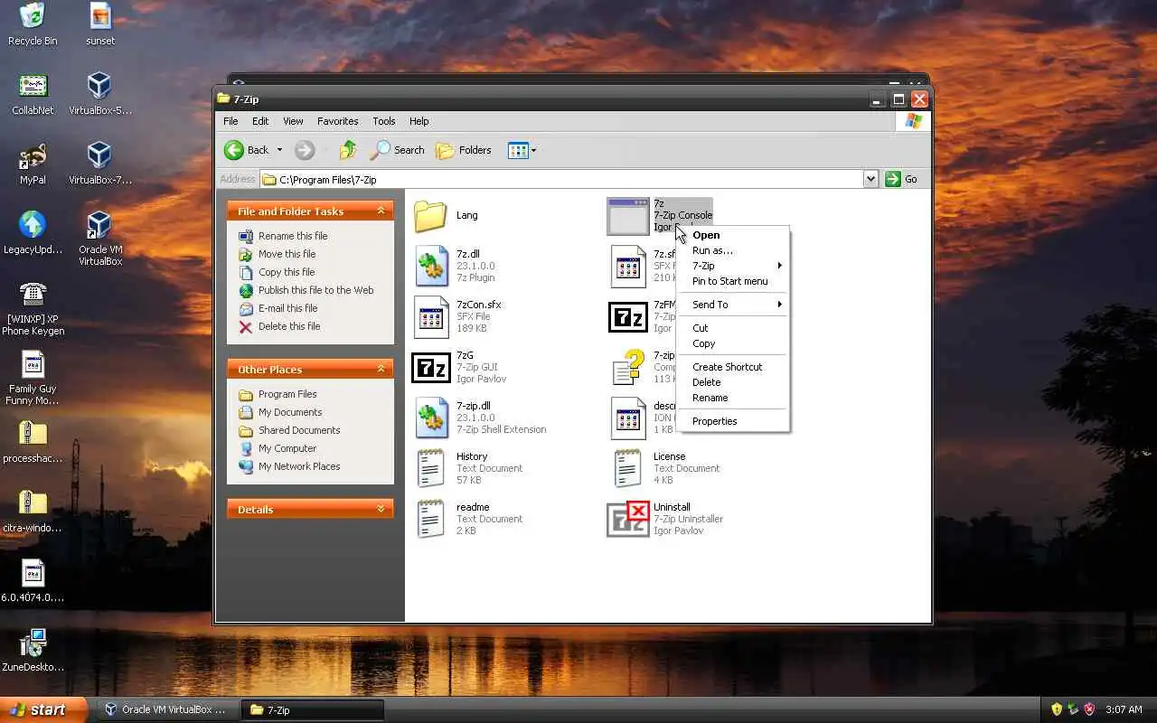Select the sunset desktop icon
This screenshot has height=723, width=1157.
point(100,16)
